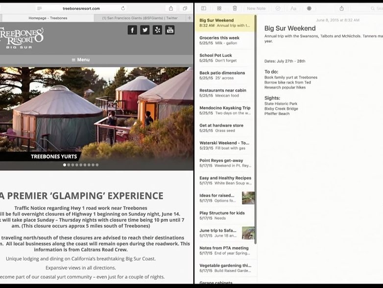Toggle the Notes folder sidebar icon

coord(203,8)
